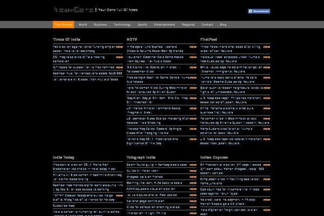
Task: Open 'Trump rolls back parts' headline
Action: (x=228, y=79)
